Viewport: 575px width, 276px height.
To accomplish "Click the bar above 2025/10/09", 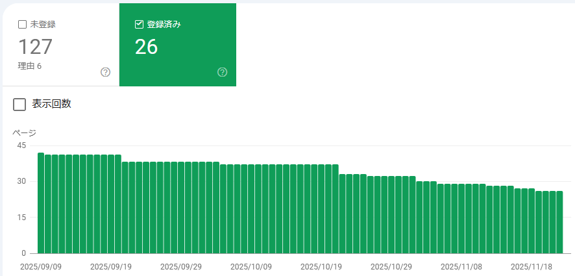I will click(251, 208).
